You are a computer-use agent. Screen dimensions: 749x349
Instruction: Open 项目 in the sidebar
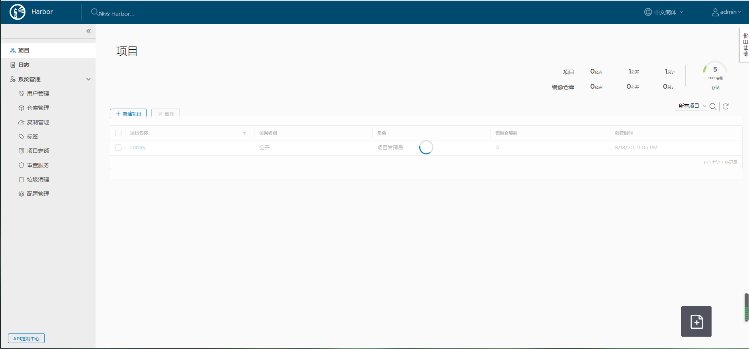(48, 51)
